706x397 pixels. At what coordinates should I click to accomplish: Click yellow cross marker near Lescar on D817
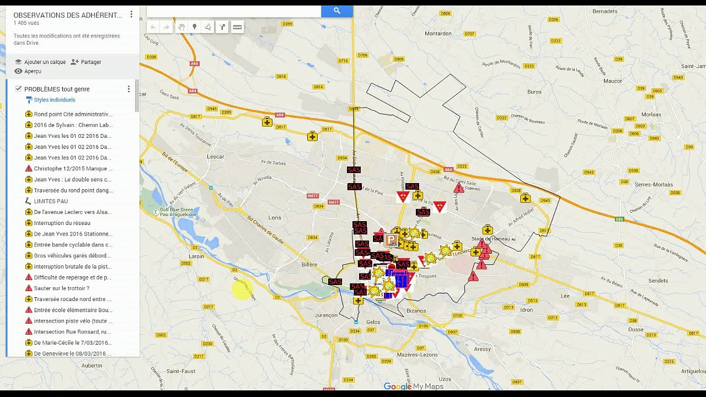pyautogui.click(x=267, y=122)
